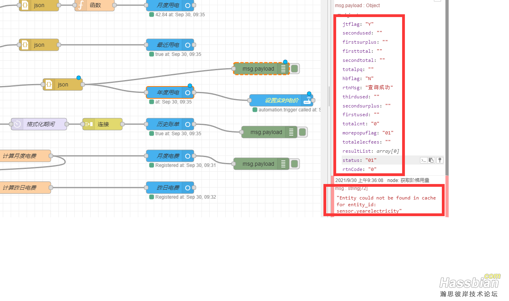
Task: Copy the value of the status property
Action: [x=431, y=160]
